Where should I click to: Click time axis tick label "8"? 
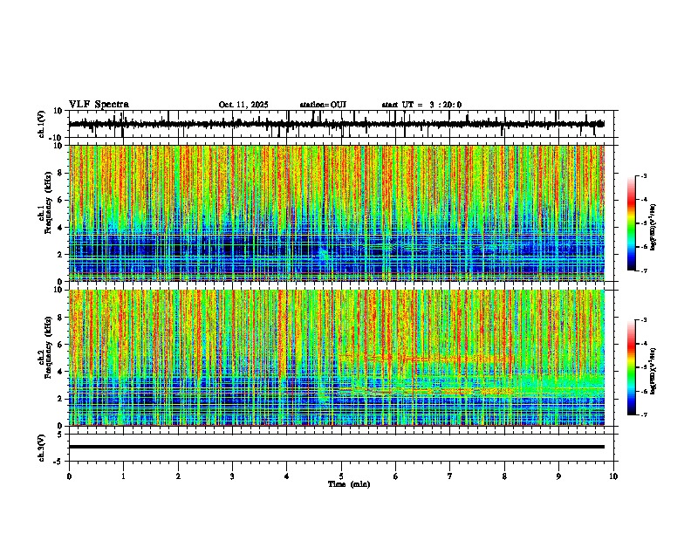(x=504, y=476)
